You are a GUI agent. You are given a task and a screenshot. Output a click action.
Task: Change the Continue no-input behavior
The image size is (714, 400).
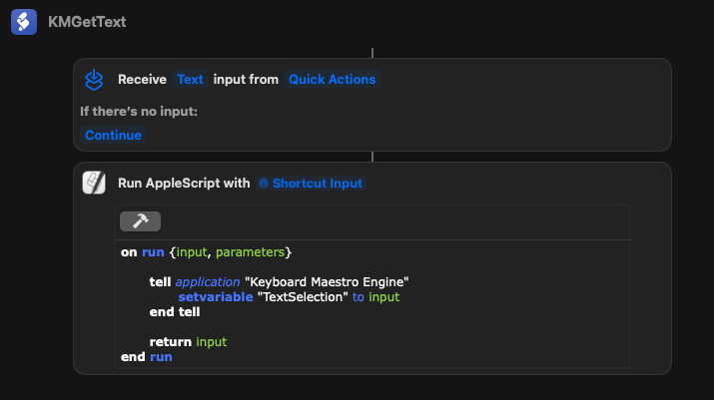click(x=113, y=135)
